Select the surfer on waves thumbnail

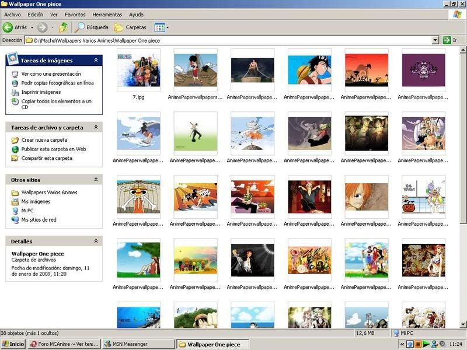138,134
